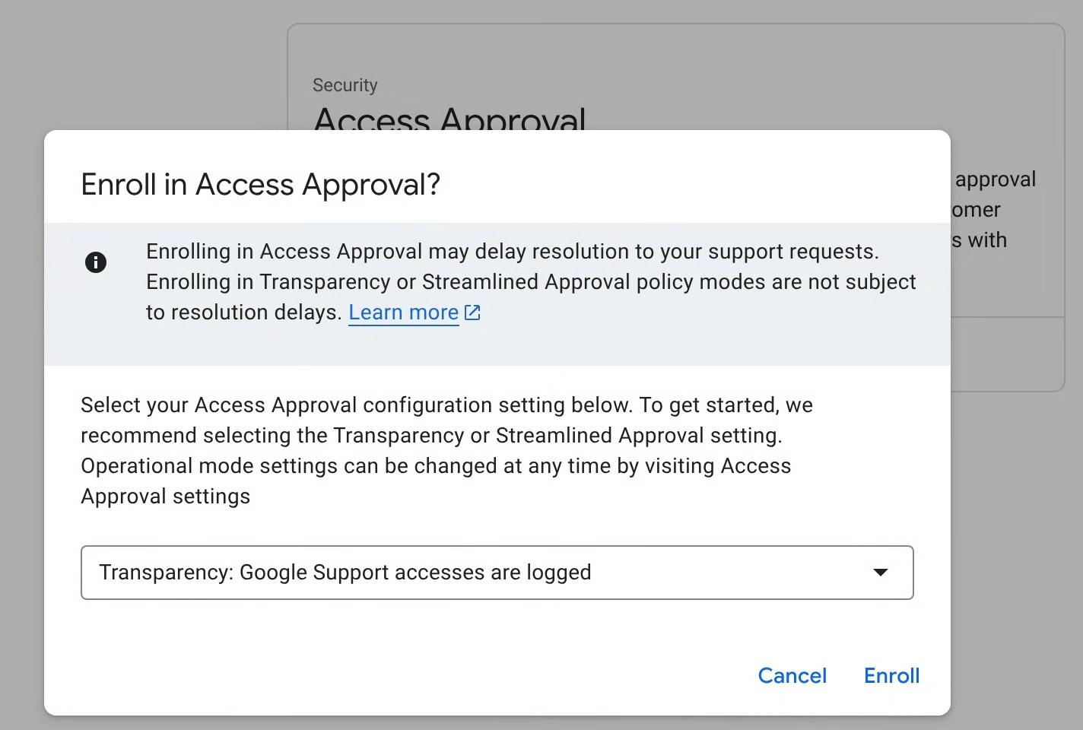Click the open-in-new-tab icon after the delay notice

pos(472,312)
